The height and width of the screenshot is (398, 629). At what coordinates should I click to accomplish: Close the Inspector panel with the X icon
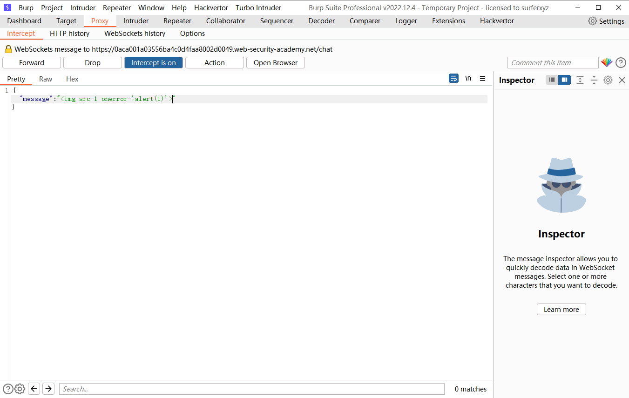pos(622,80)
